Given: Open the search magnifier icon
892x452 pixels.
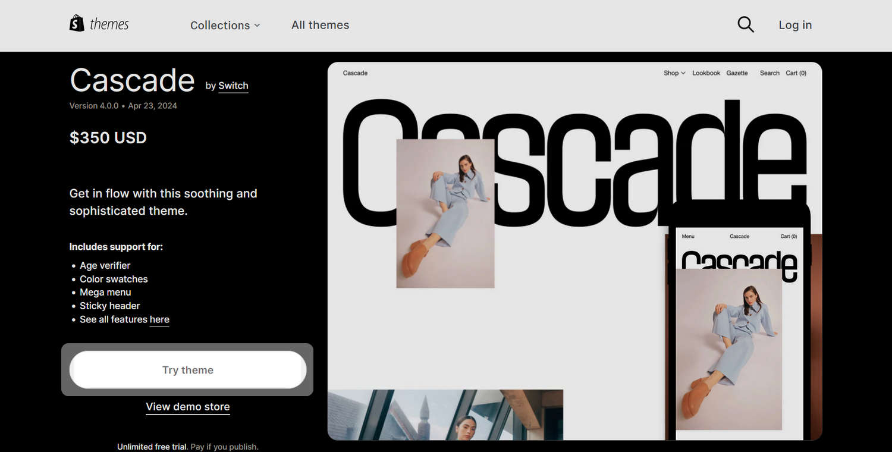Looking at the screenshot, I should point(746,24).
